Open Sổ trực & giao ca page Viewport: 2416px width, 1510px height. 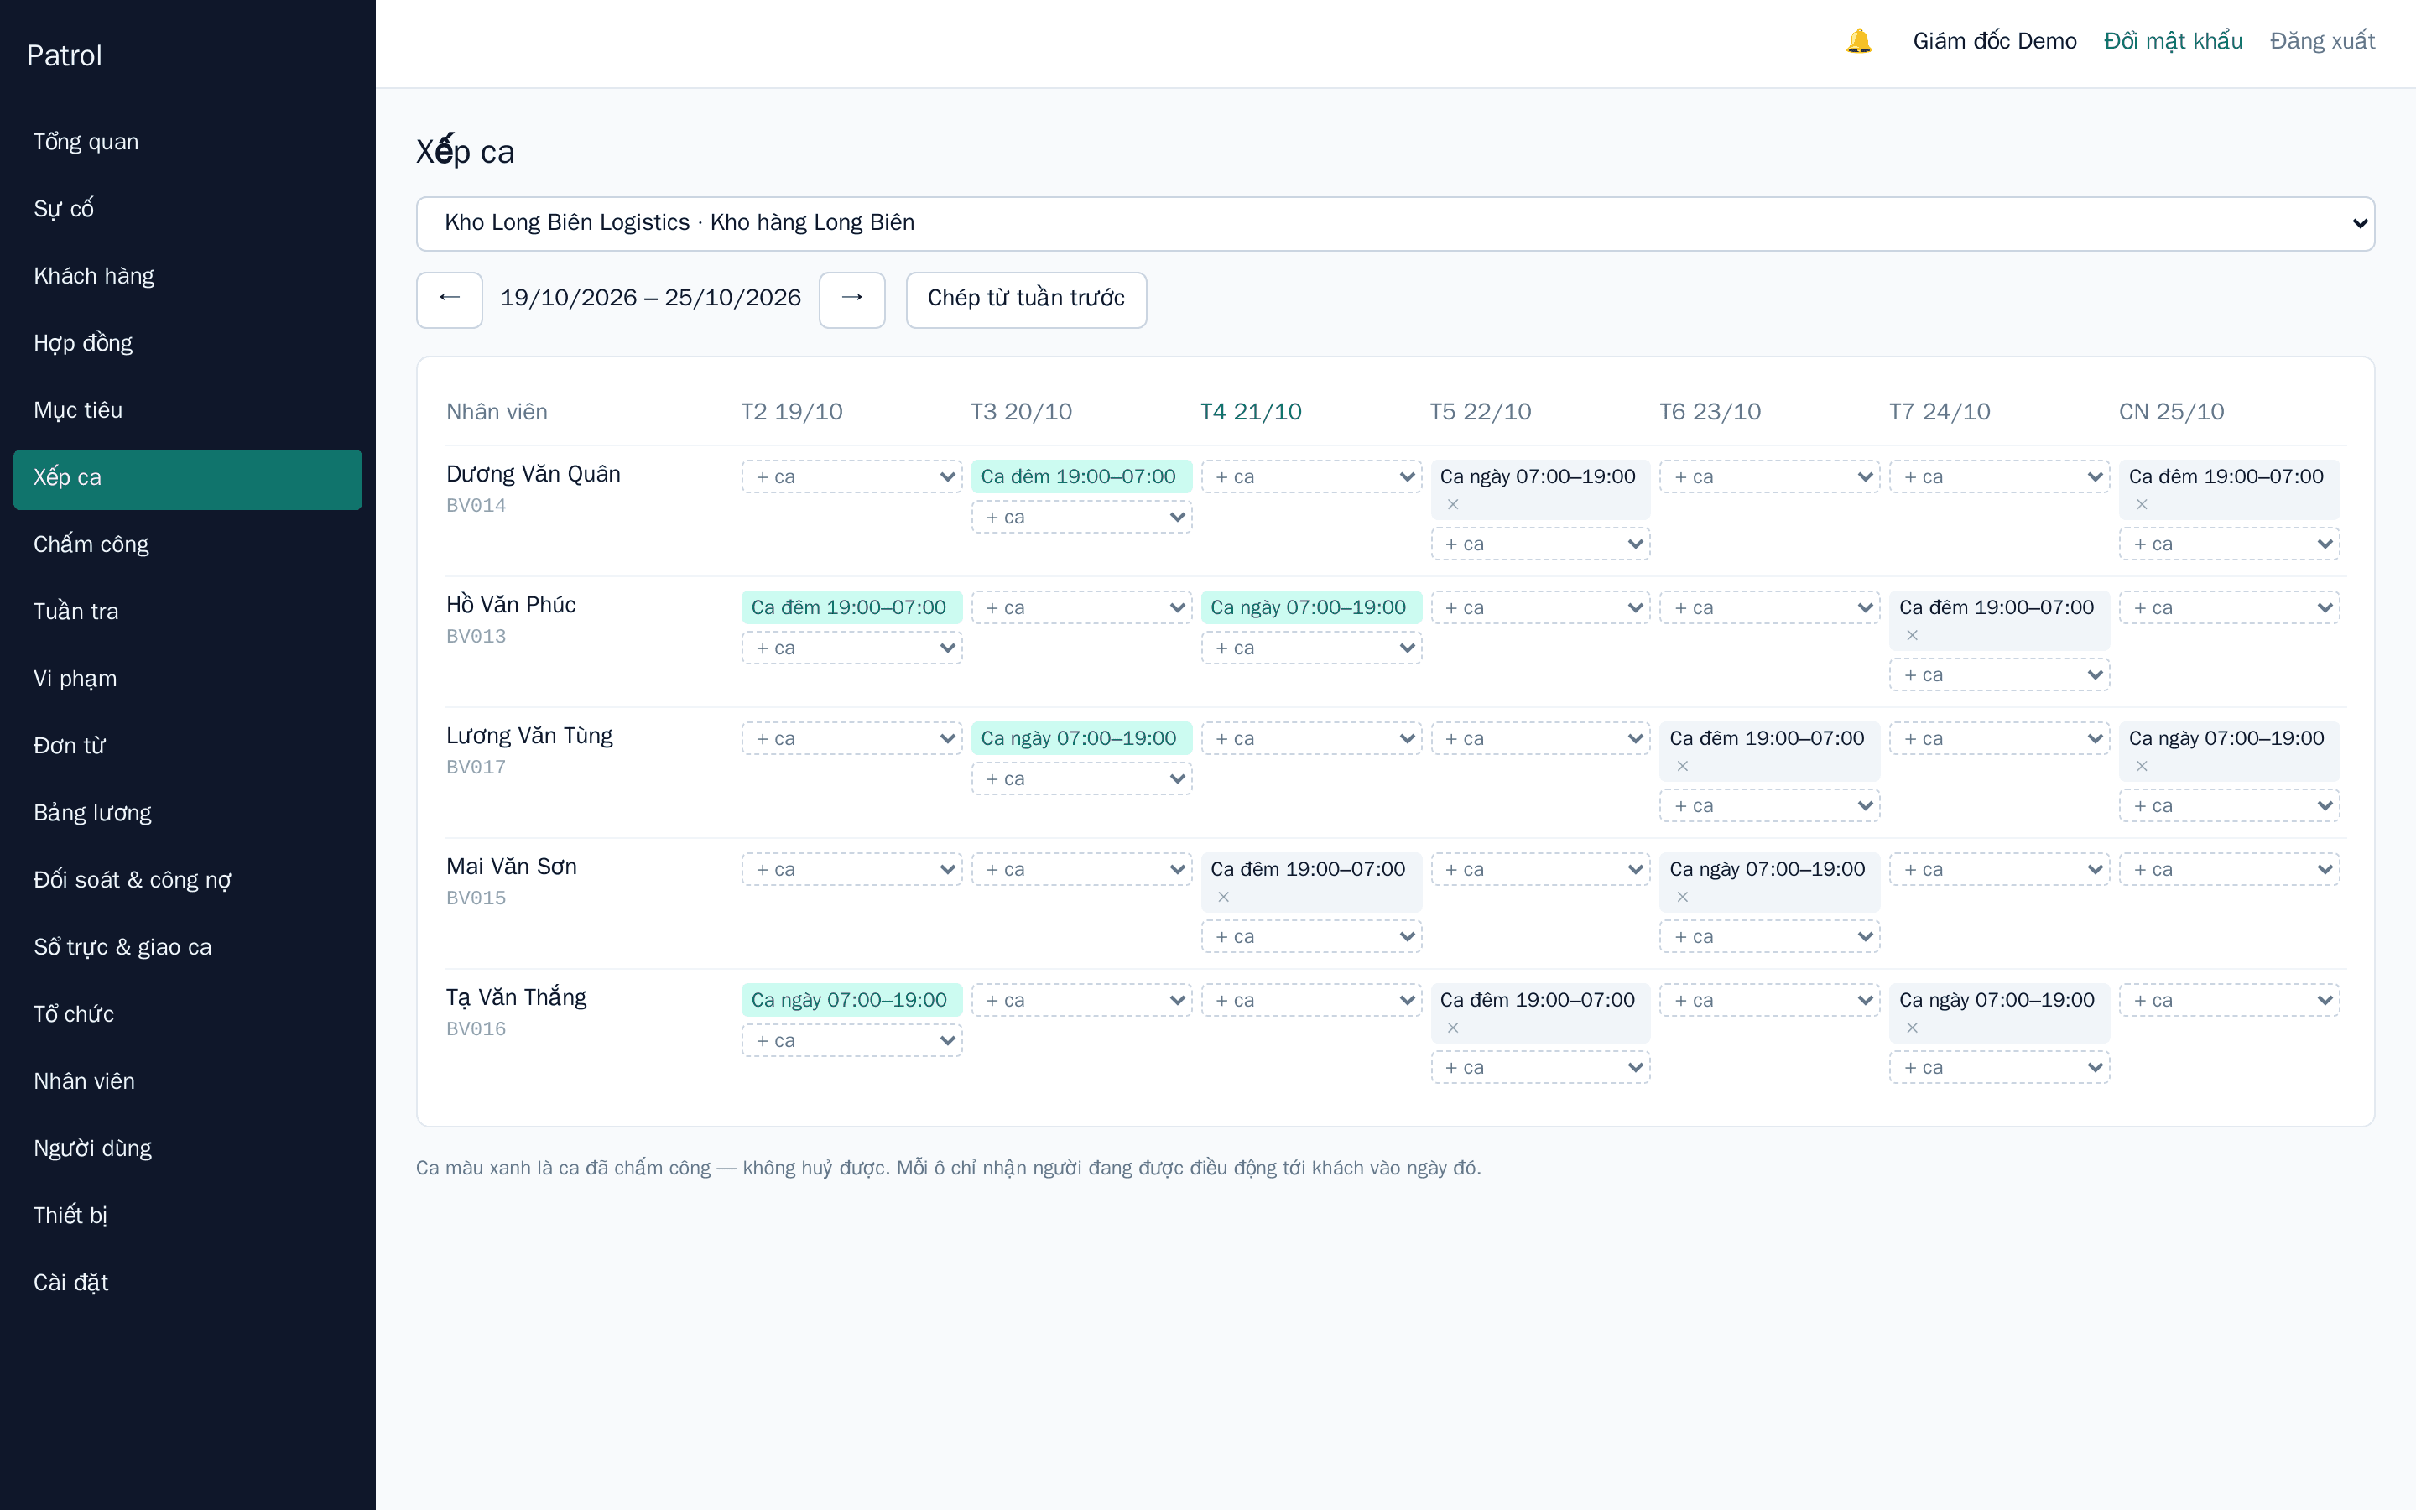[x=188, y=947]
